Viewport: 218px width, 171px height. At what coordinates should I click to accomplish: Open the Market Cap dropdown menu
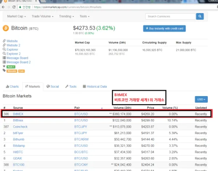click(16, 16)
